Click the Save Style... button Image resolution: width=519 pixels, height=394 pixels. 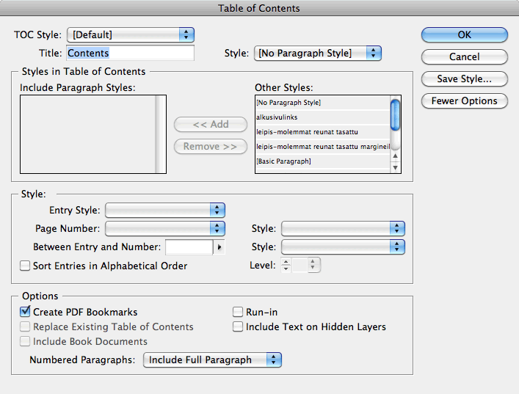[464, 79]
